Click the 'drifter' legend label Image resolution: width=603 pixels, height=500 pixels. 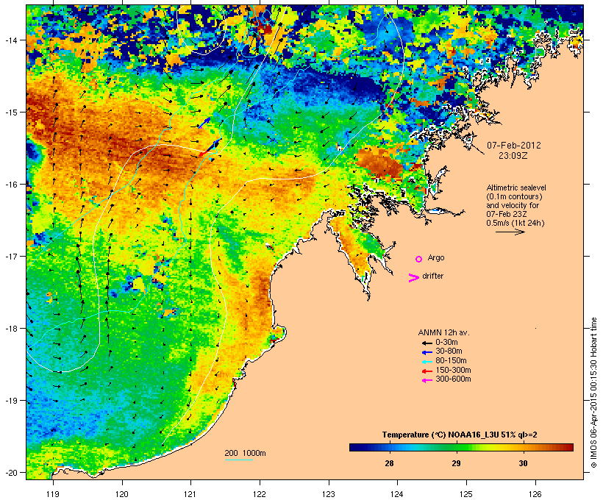[433, 276]
